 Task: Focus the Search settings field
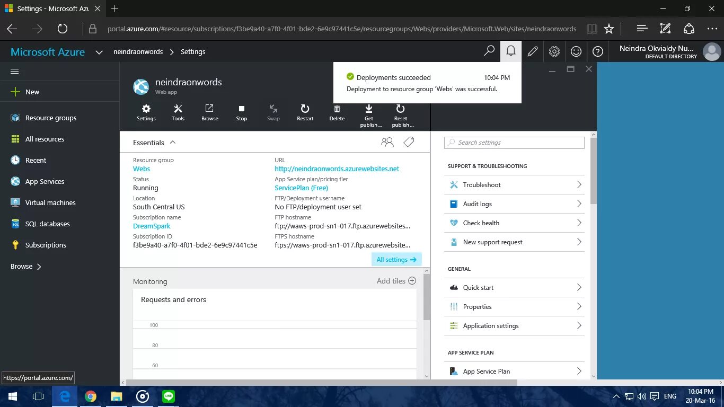point(514,143)
